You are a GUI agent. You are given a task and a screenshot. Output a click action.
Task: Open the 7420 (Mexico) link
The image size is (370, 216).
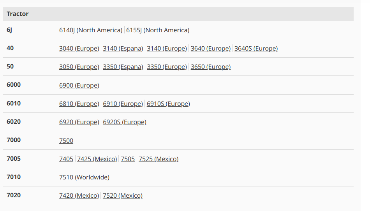(79, 196)
